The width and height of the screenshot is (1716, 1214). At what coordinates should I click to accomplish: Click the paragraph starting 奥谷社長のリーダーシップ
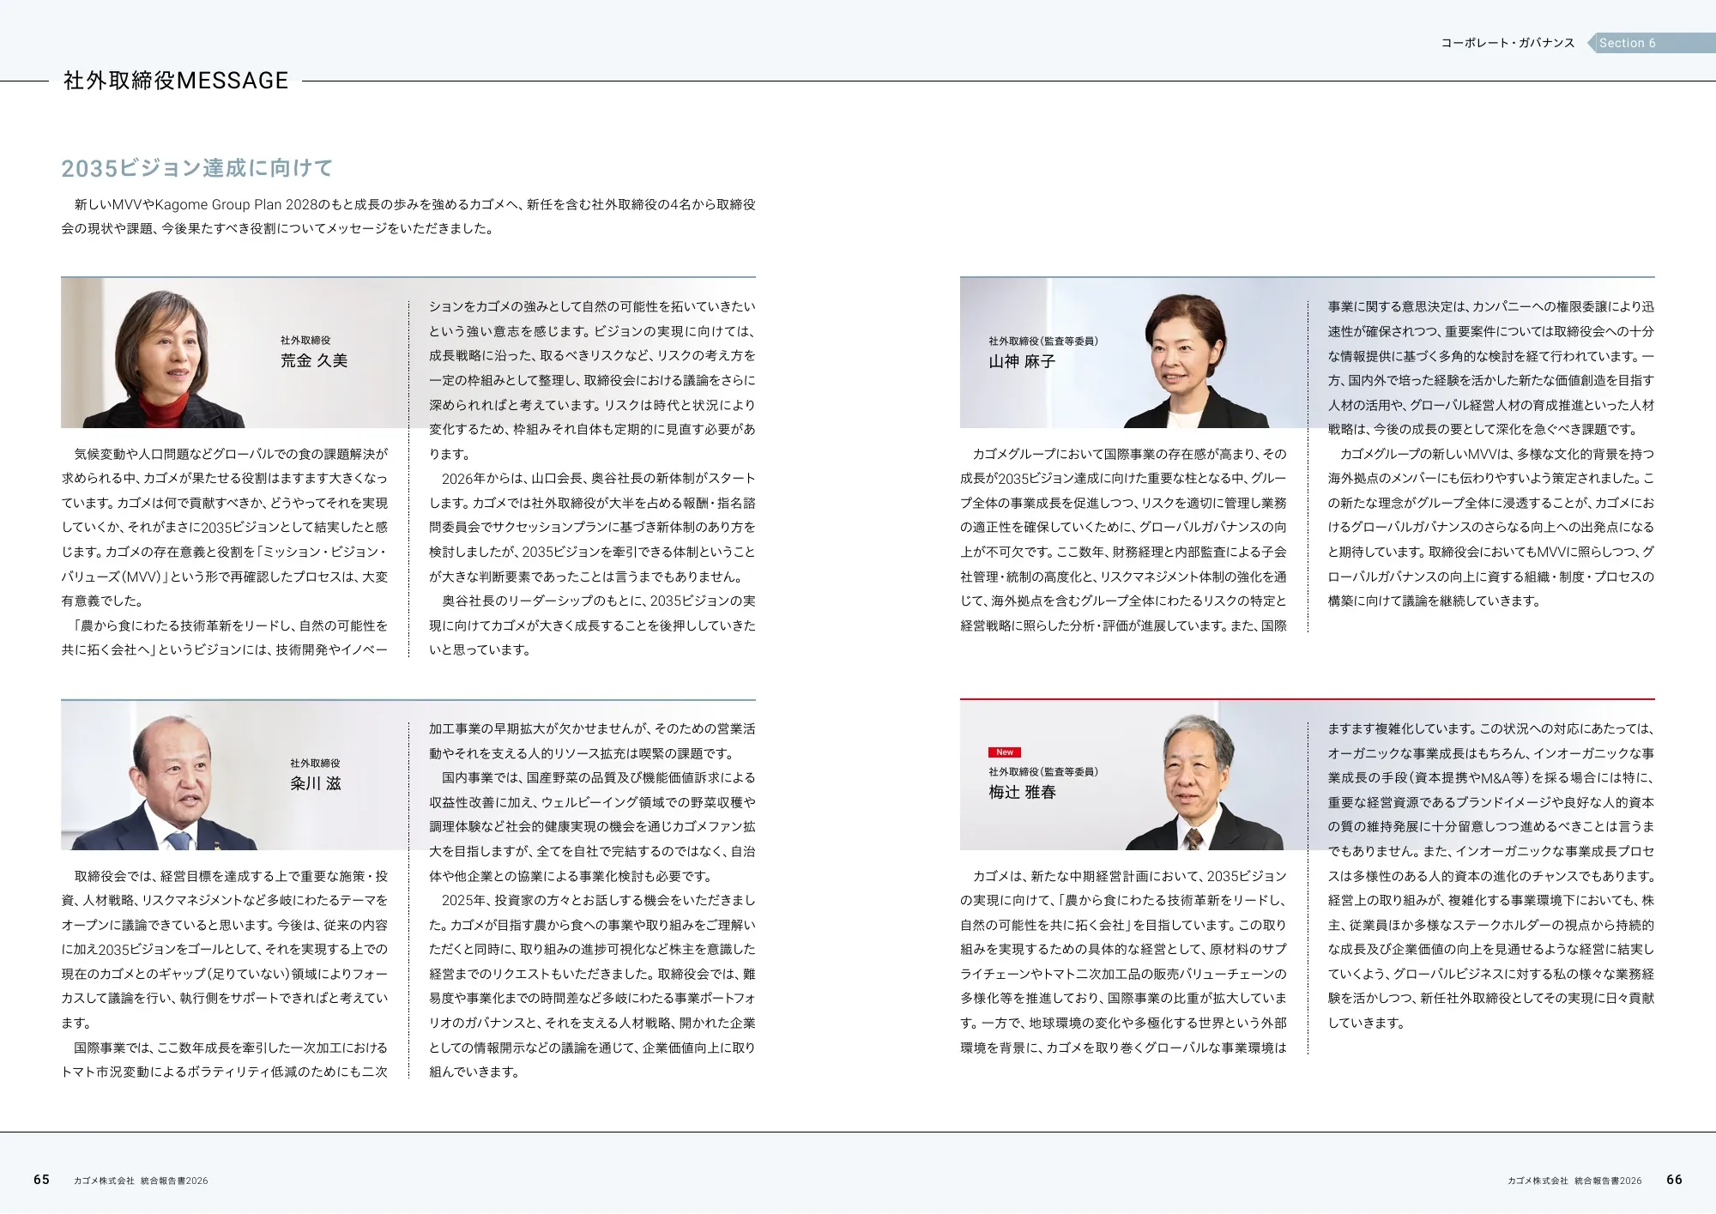tap(592, 625)
